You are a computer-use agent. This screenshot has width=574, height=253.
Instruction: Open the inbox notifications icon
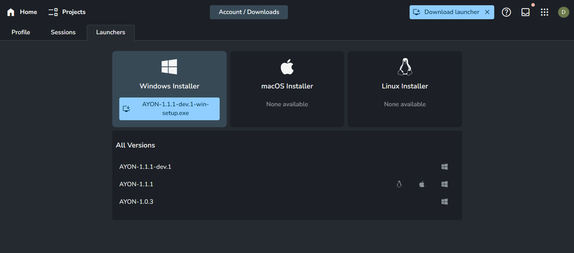(525, 12)
